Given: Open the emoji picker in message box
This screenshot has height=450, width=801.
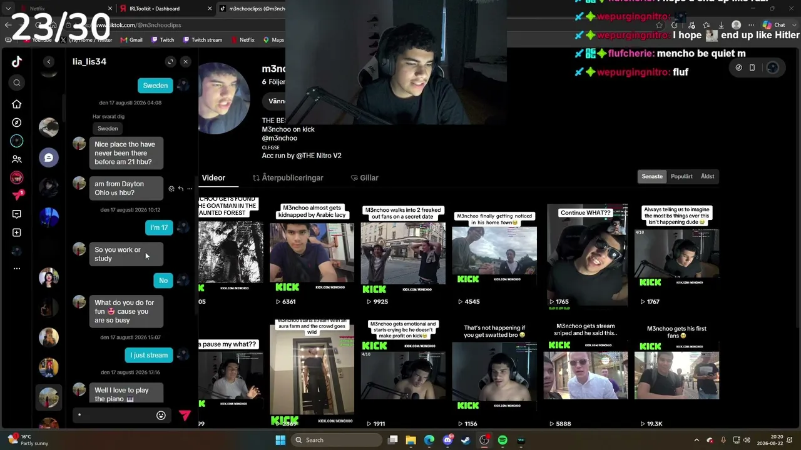Looking at the screenshot, I should click(x=161, y=416).
